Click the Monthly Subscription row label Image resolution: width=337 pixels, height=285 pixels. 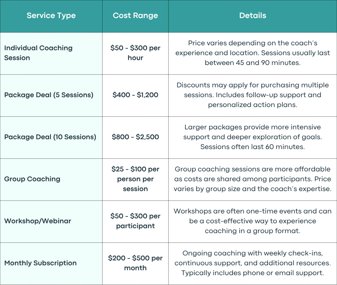tap(40, 263)
